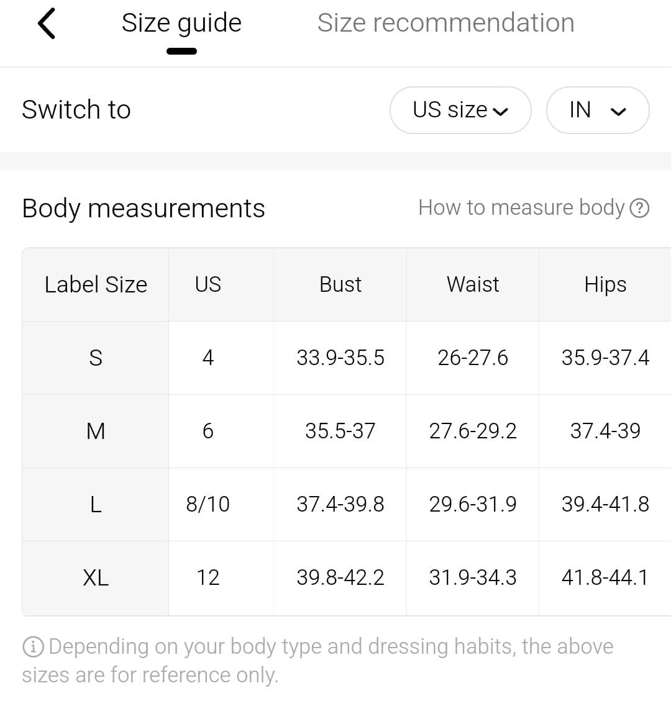This screenshot has width=671, height=714.
Task: Tap the 39.8-42.2 bust measurement cell
Action: click(x=340, y=577)
